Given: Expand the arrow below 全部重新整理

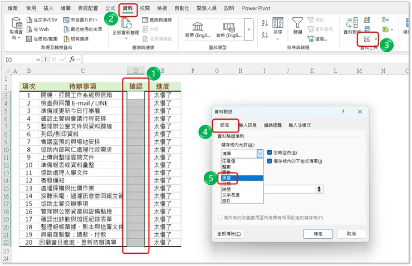Looking at the screenshot, I should [x=126, y=38].
